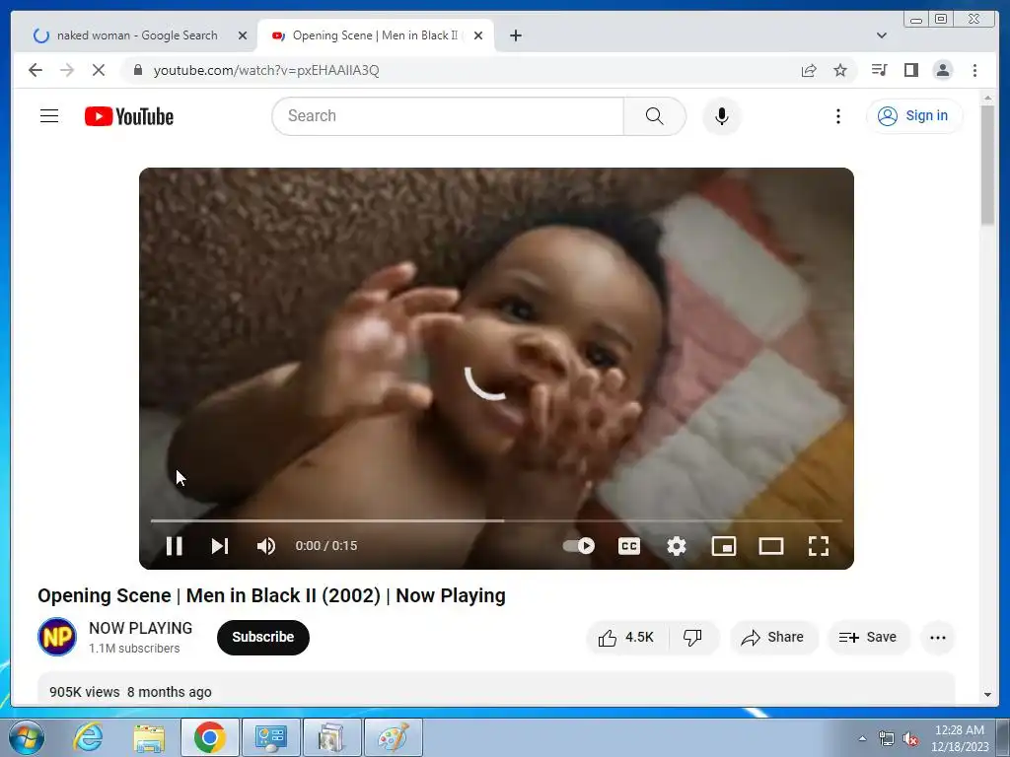This screenshot has height=757, width=1010.
Task: Go back to previous page
Action: coord(36,70)
